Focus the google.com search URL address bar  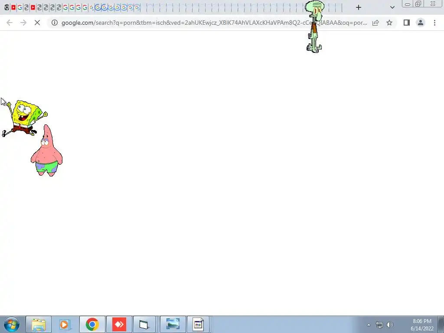click(214, 23)
